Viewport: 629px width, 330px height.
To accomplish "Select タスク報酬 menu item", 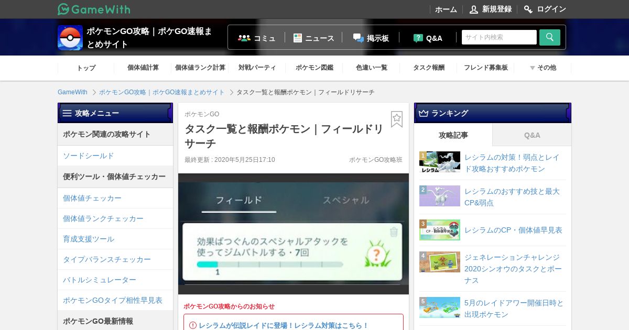I will click(x=429, y=68).
